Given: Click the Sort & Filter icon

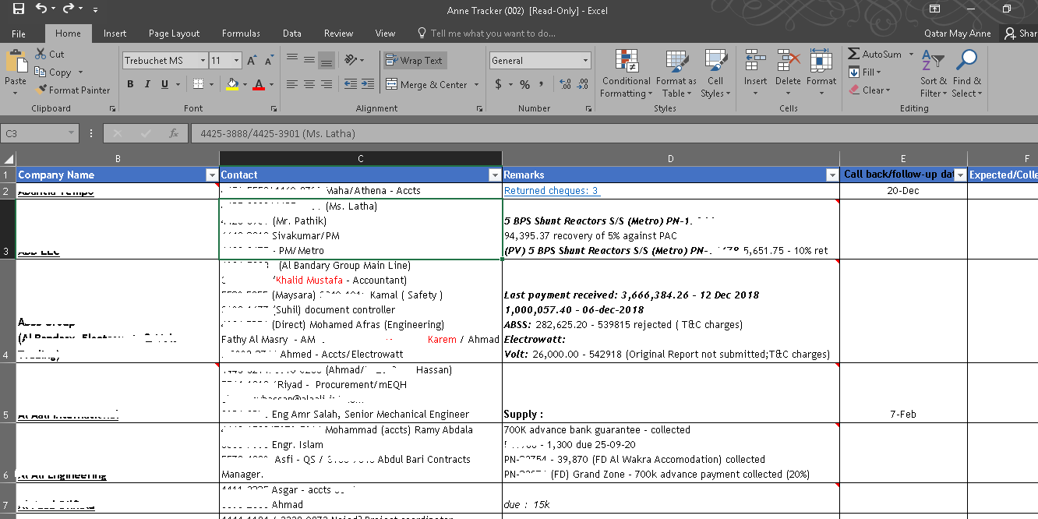Looking at the screenshot, I should [x=933, y=61].
